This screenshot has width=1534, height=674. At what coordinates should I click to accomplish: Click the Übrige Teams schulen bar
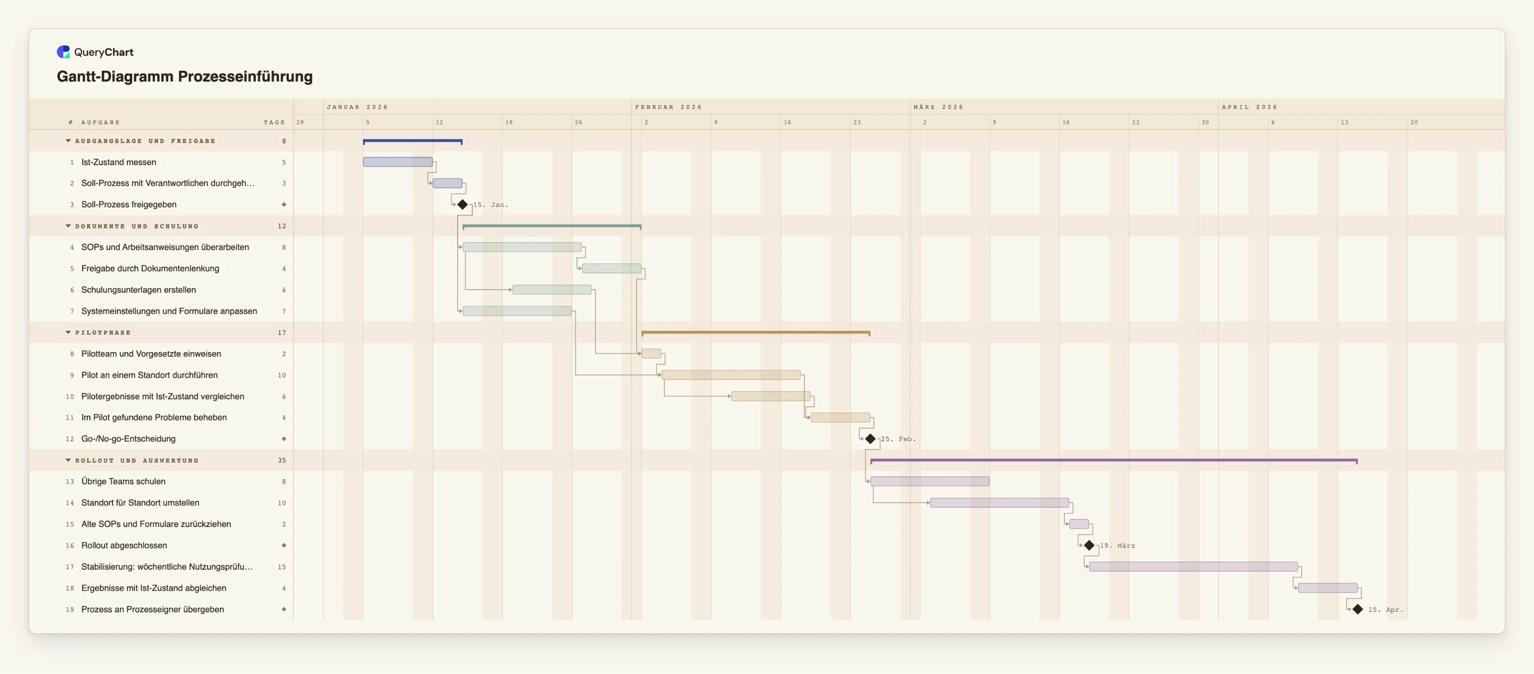(930, 481)
